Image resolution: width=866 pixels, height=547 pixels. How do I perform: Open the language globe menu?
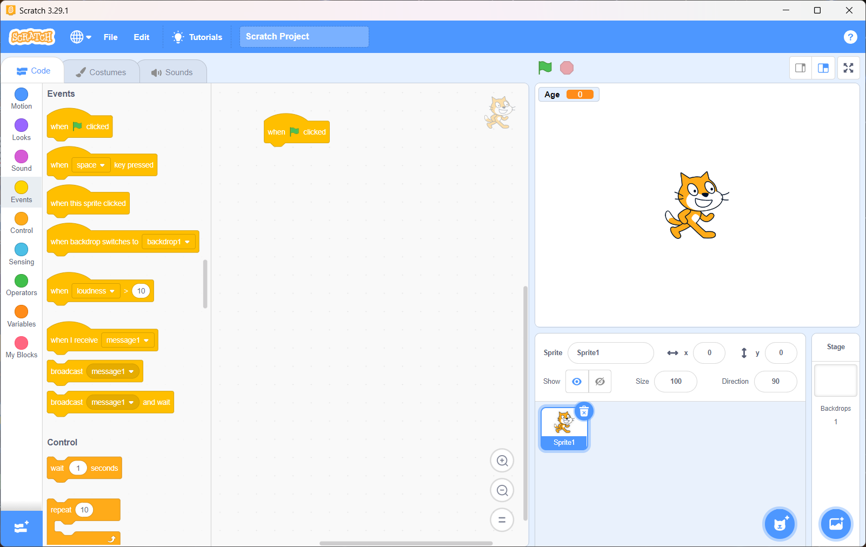click(81, 37)
